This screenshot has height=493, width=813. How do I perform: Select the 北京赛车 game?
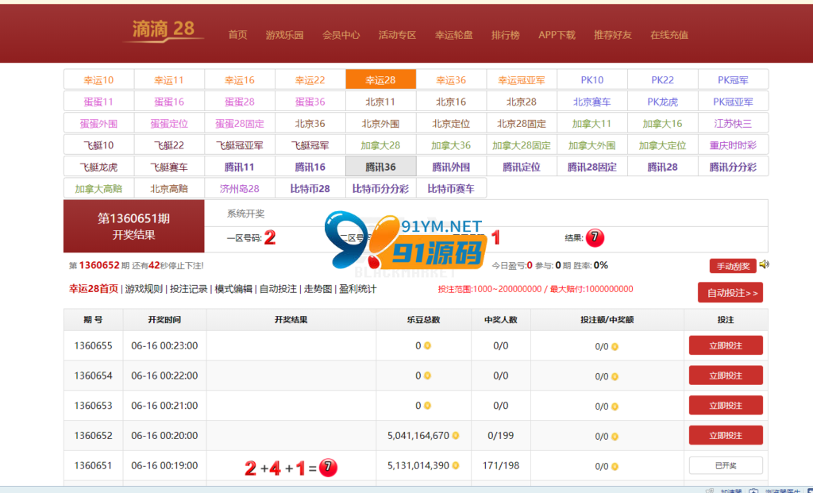click(592, 102)
